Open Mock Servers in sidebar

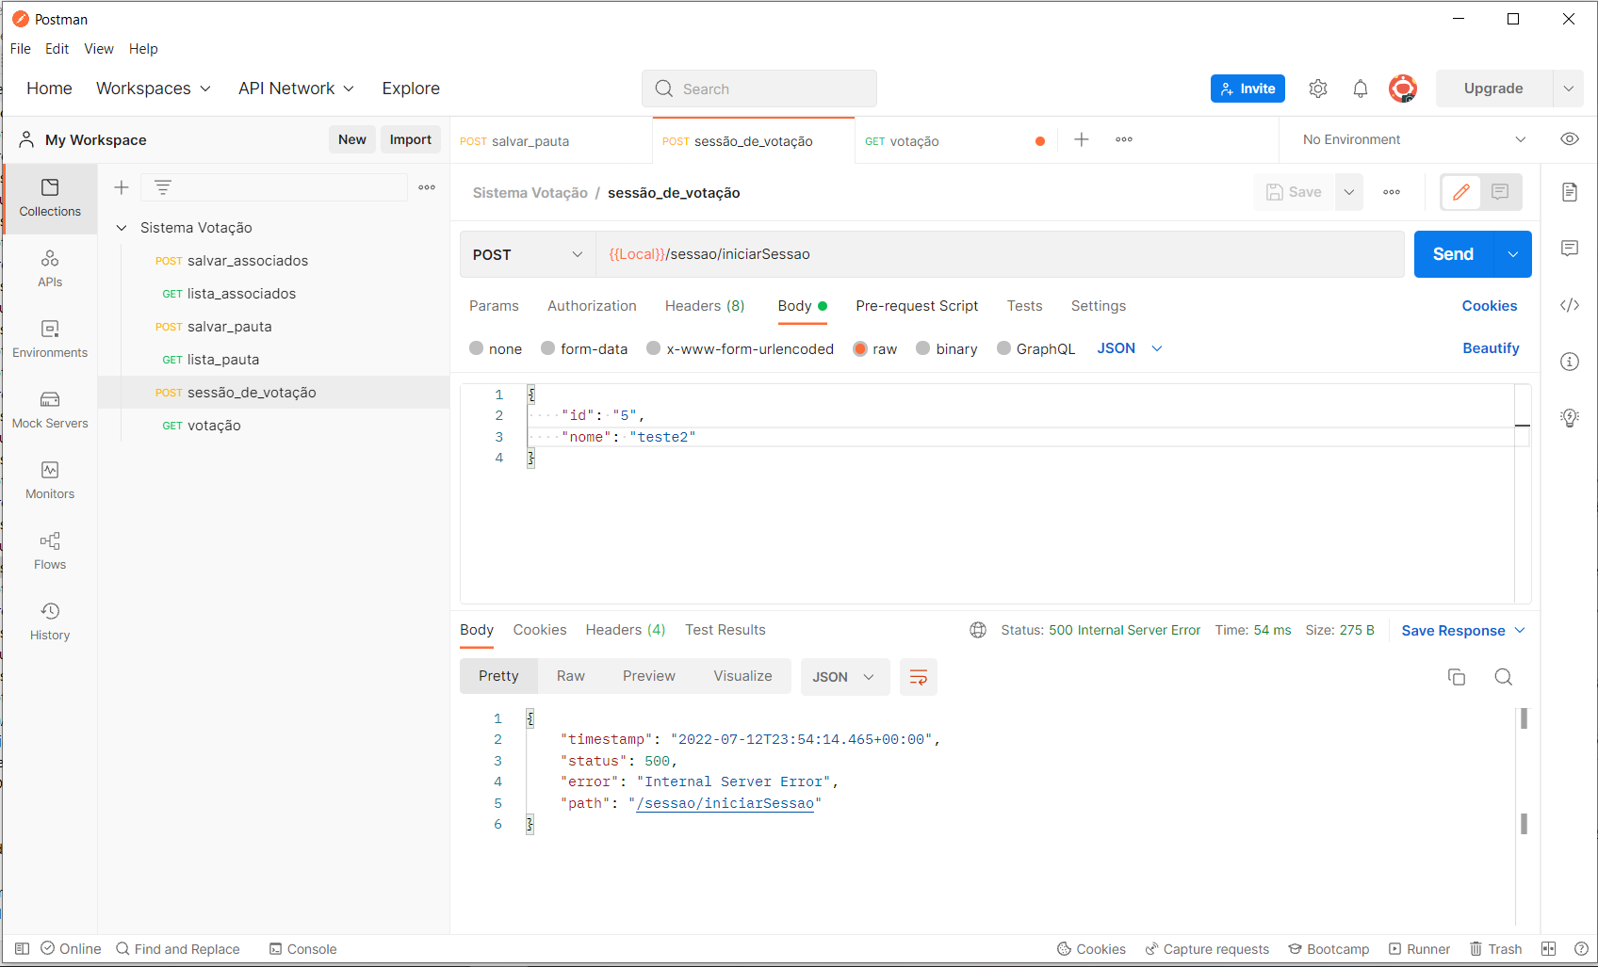click(50, 410)
